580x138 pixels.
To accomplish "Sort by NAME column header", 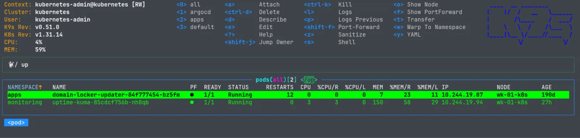I will click(59, 87).
